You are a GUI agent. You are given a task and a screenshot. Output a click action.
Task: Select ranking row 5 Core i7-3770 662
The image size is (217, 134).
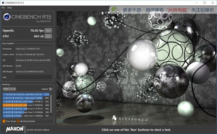click(26, 109)
